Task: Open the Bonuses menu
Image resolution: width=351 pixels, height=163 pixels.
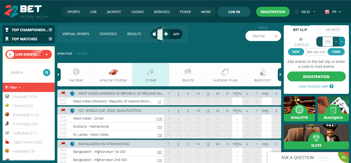Action: pyautogui.click(x=162, y=12)
